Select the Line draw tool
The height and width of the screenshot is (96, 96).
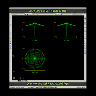11,17
